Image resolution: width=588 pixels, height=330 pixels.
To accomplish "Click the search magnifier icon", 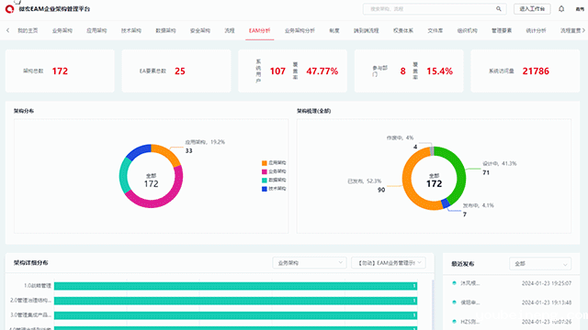I will pos(498,8).
